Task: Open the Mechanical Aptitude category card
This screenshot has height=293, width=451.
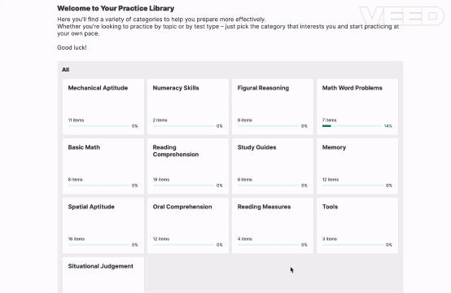Action: pos(103,107)
